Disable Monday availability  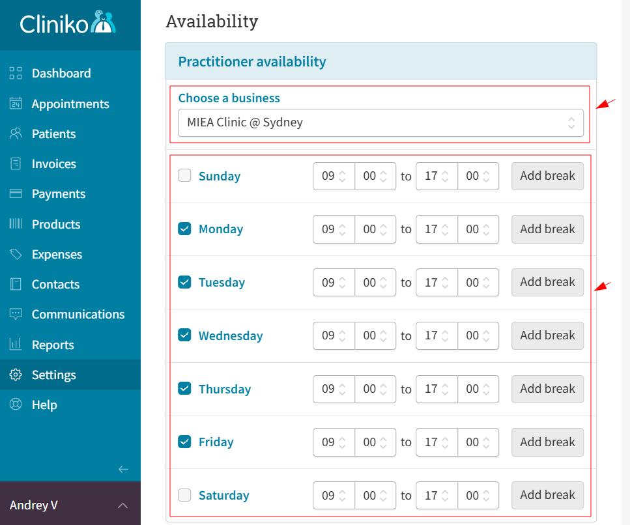point(184,229)
